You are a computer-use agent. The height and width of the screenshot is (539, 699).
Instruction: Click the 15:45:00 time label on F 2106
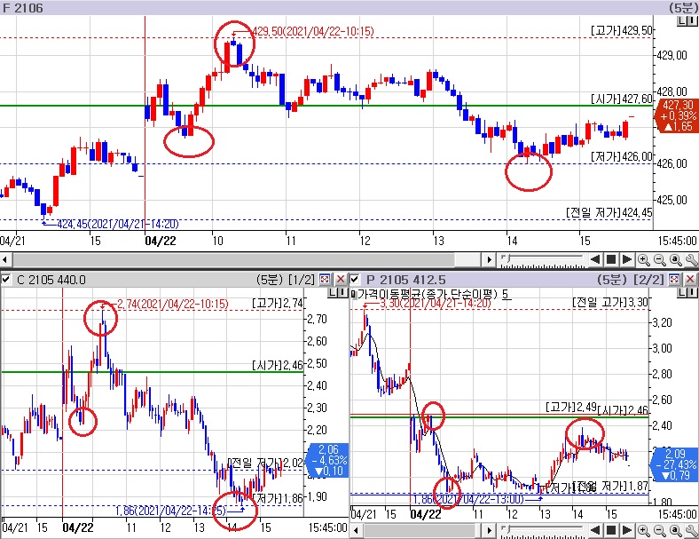point(677,241)
